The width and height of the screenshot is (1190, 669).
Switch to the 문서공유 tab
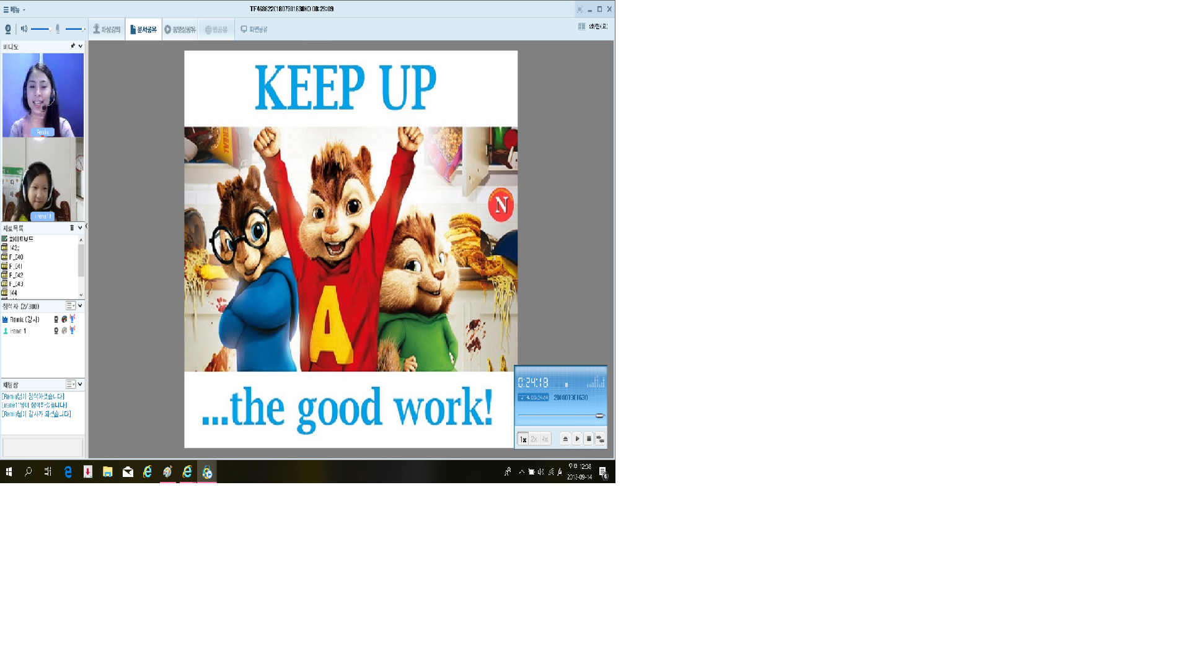pos(144,30)
